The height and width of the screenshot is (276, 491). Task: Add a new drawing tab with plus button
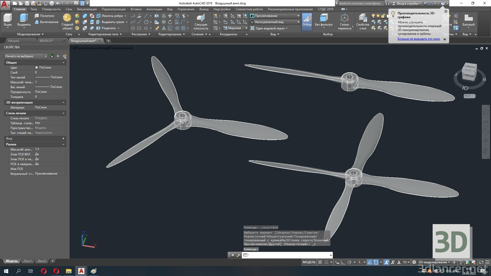(x=108, y=41)
